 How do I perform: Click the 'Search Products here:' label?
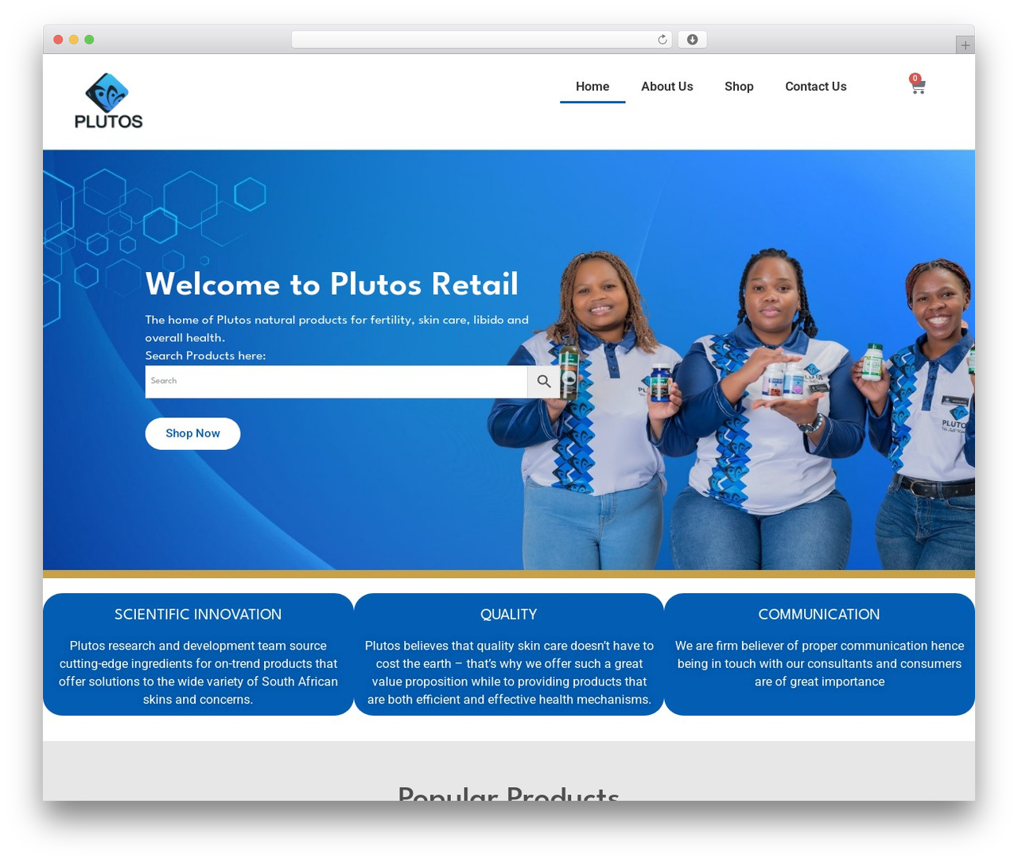[x=205, y=355]
